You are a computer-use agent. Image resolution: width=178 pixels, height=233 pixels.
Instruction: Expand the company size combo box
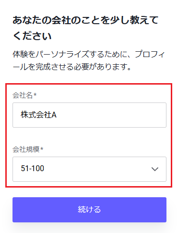[x=89, y=169]
